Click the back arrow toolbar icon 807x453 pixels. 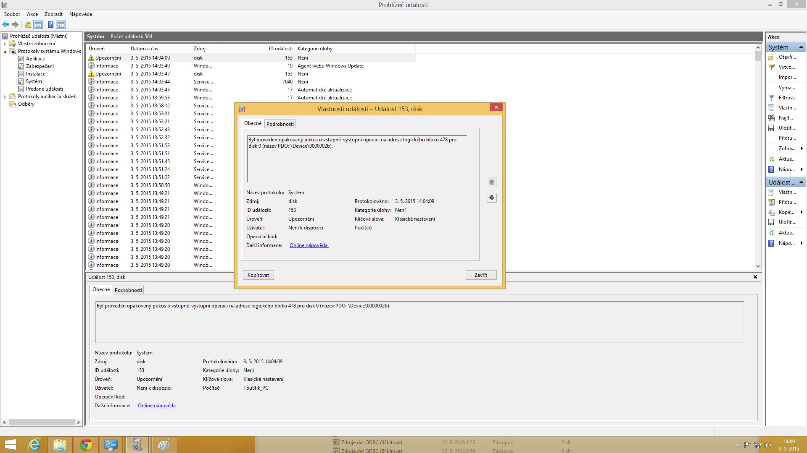(x=5, y=25)
